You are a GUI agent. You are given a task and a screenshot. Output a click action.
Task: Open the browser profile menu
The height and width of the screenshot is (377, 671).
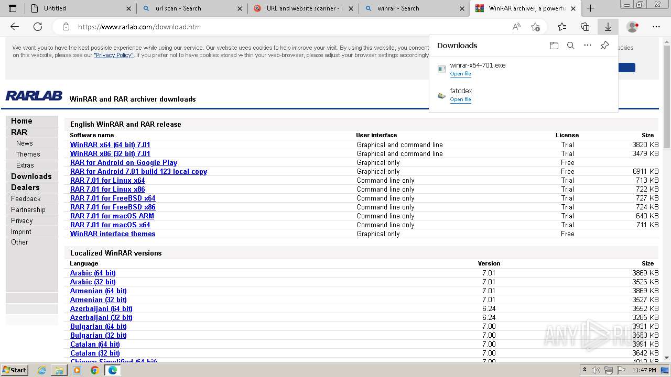click(633, 27)
